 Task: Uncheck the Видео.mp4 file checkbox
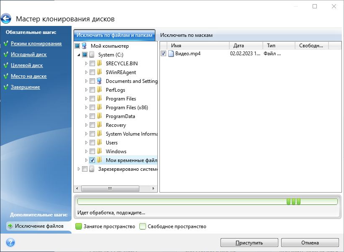pos(163,54)
